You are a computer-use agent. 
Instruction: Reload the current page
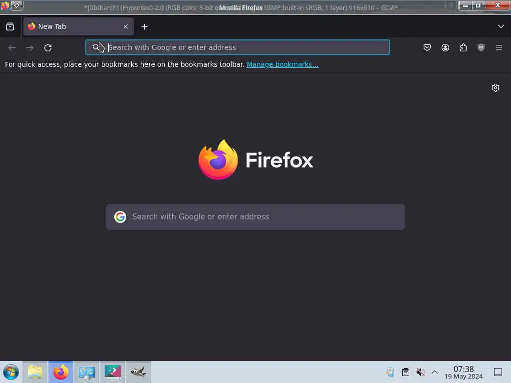(48, 47)
